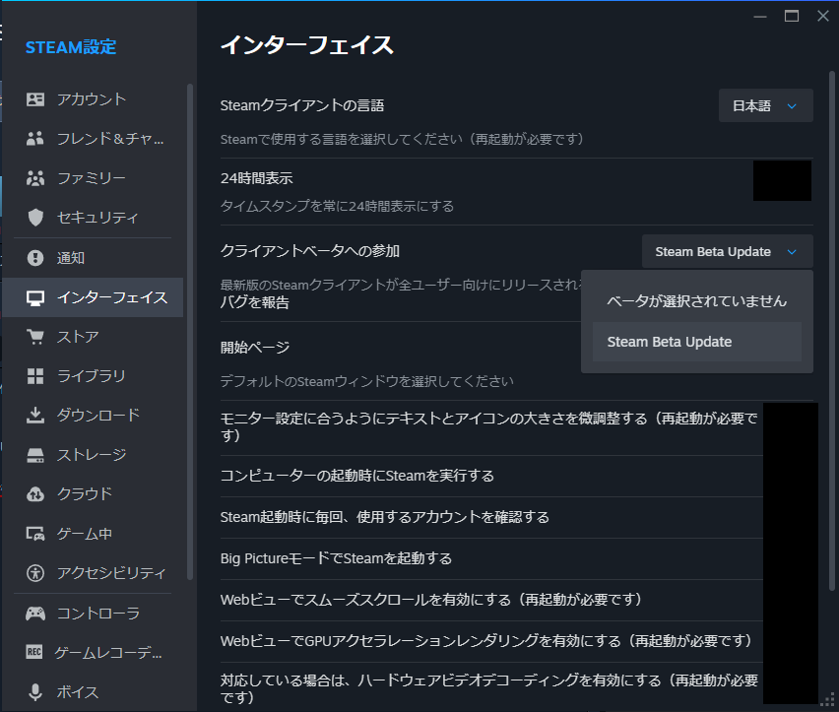
Task: Close the Steam settings window
Action: coord(823,16)
